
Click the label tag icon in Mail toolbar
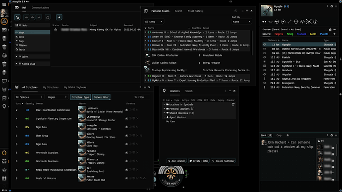[59, 17]
